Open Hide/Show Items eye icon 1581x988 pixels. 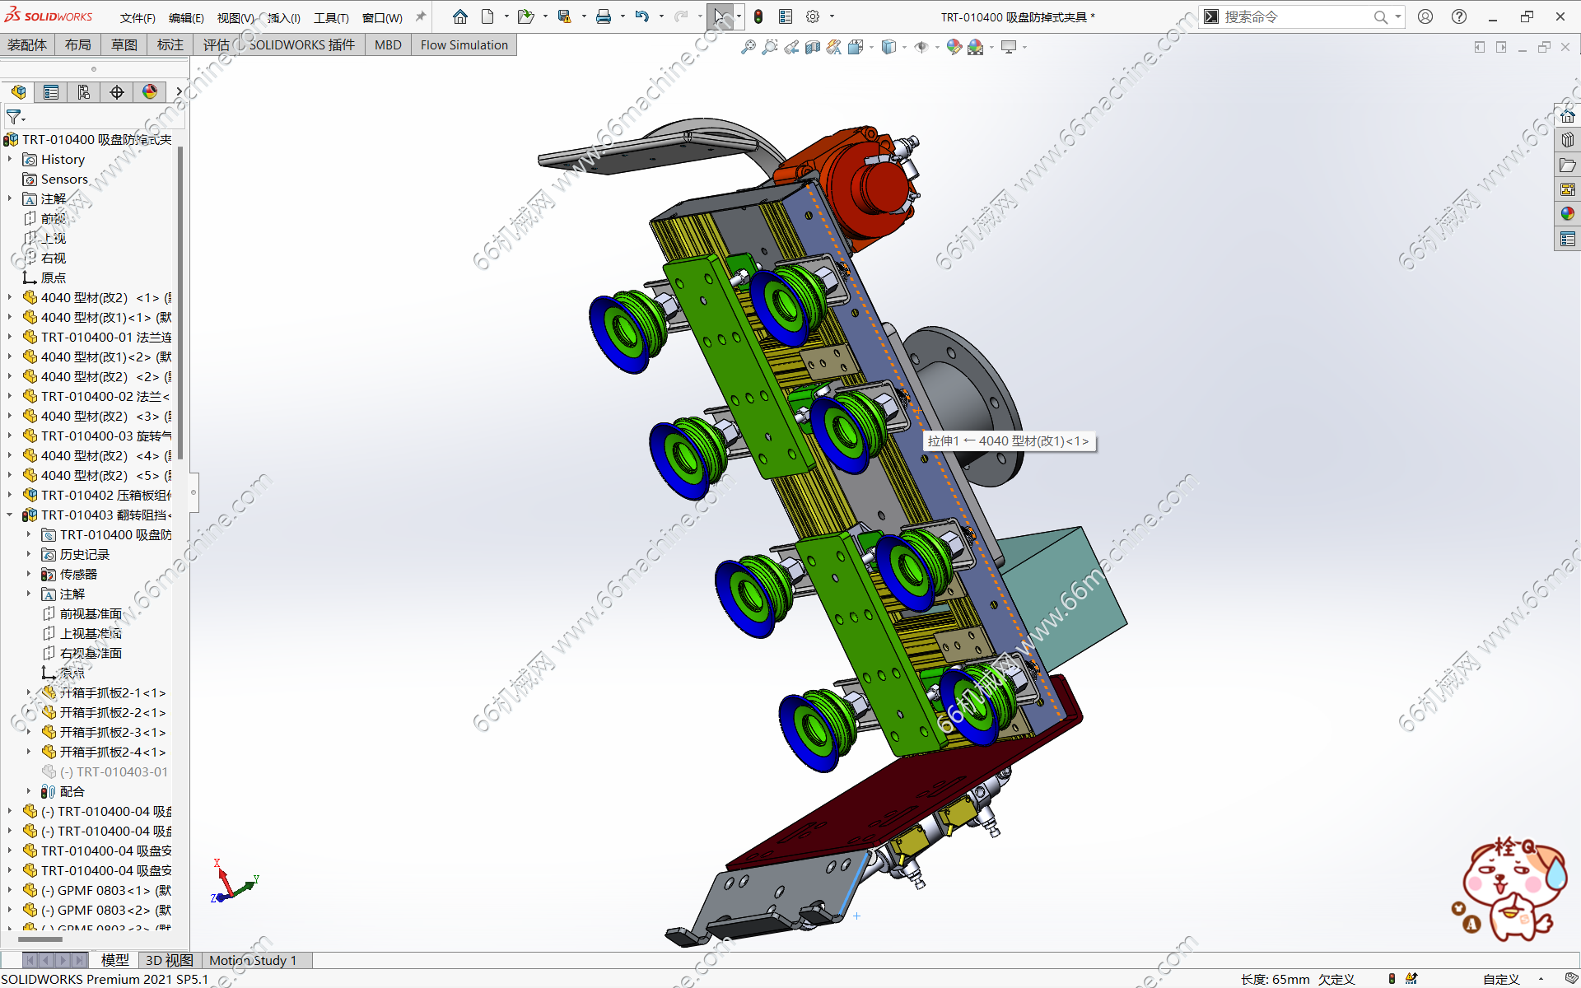[x=921, y=47]
